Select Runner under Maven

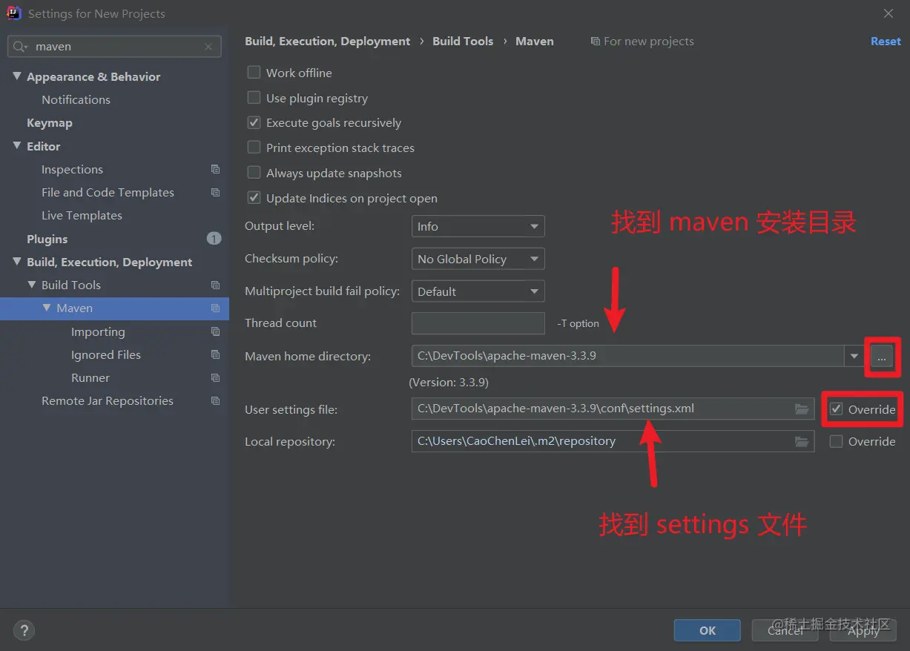click(90, 377)
